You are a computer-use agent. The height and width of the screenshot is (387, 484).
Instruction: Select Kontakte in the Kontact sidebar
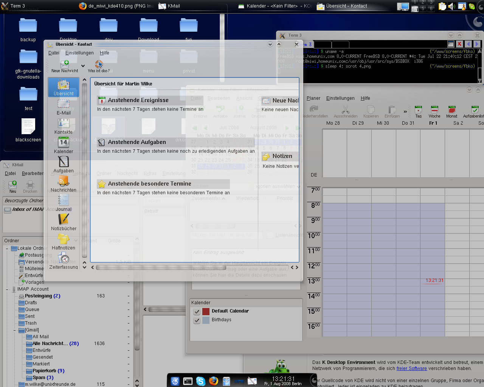[64, 126]
